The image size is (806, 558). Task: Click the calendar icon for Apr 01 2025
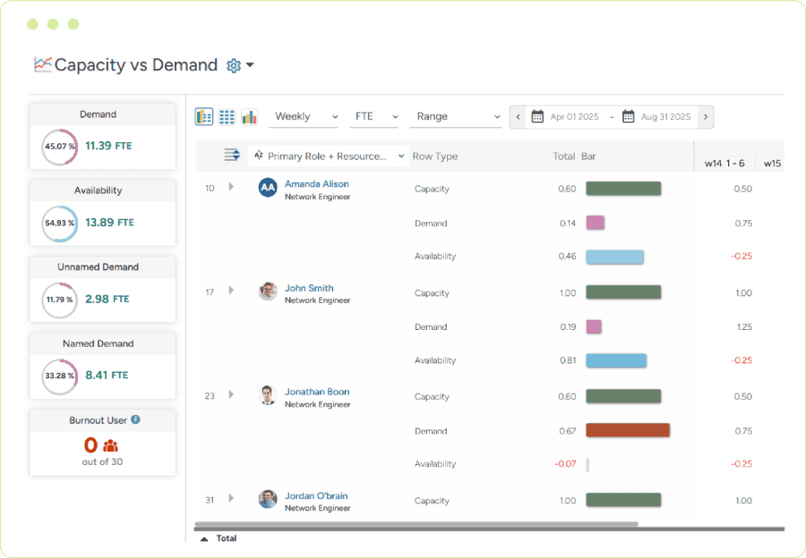(x=537, y=116)
